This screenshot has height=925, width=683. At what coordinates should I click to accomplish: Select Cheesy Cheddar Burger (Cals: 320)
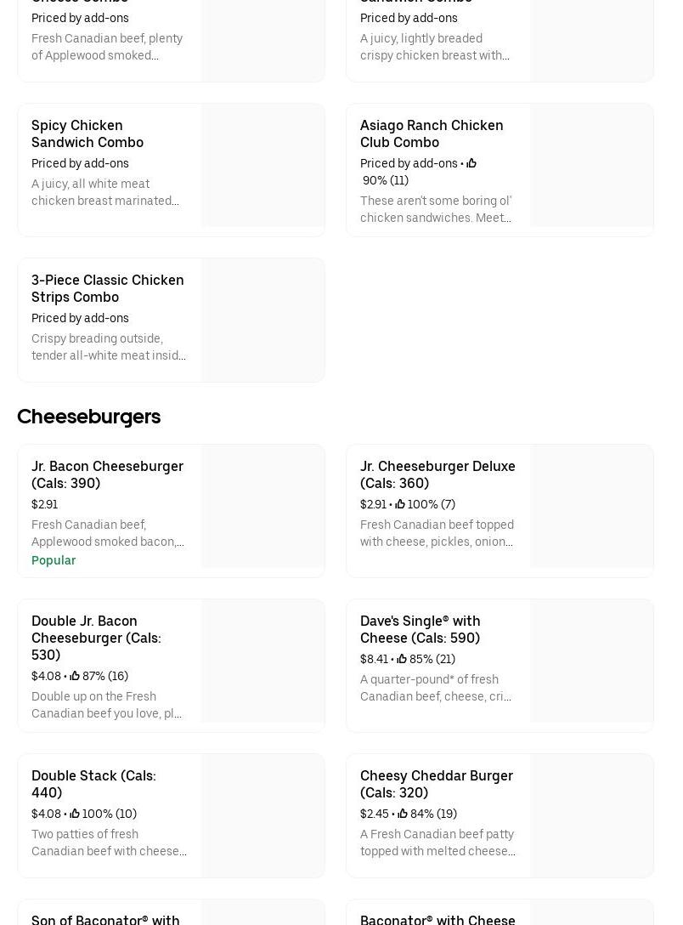pyautogui.click(x=436, y=784)
